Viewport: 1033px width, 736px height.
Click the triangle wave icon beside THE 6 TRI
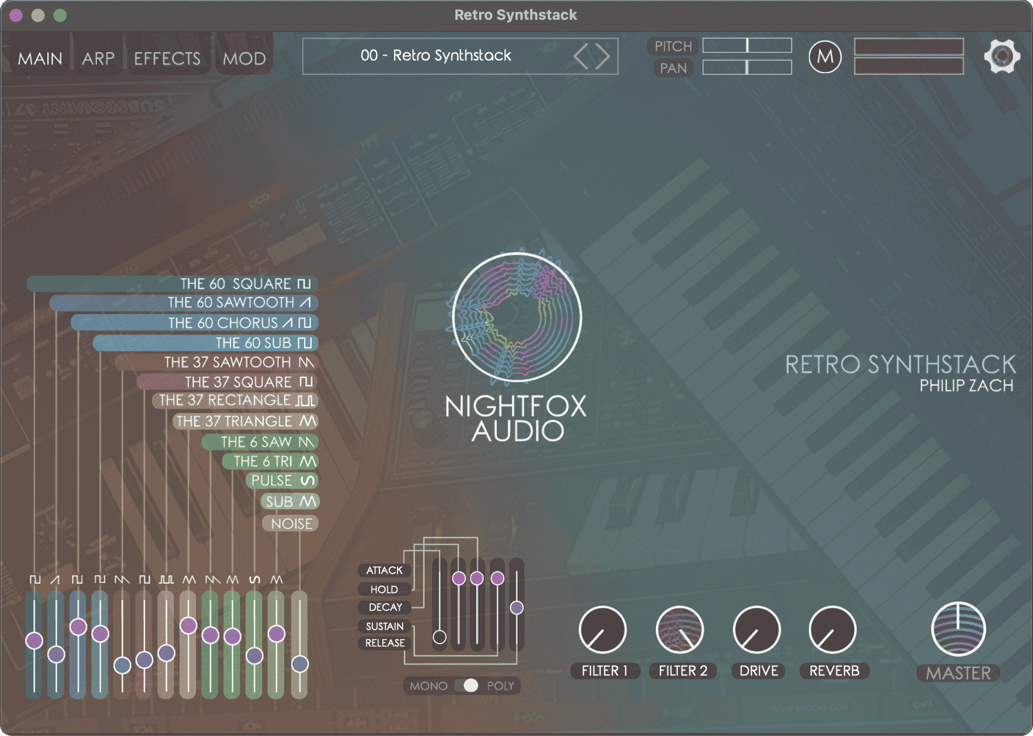(x=308, y=461)
